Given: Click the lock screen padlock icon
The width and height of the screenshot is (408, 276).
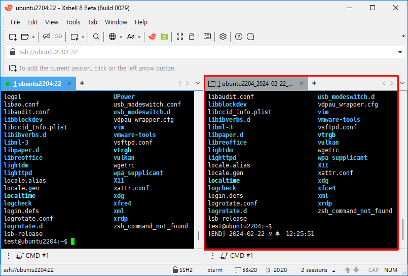Looking at the screenshot, I should coord(192,37).
